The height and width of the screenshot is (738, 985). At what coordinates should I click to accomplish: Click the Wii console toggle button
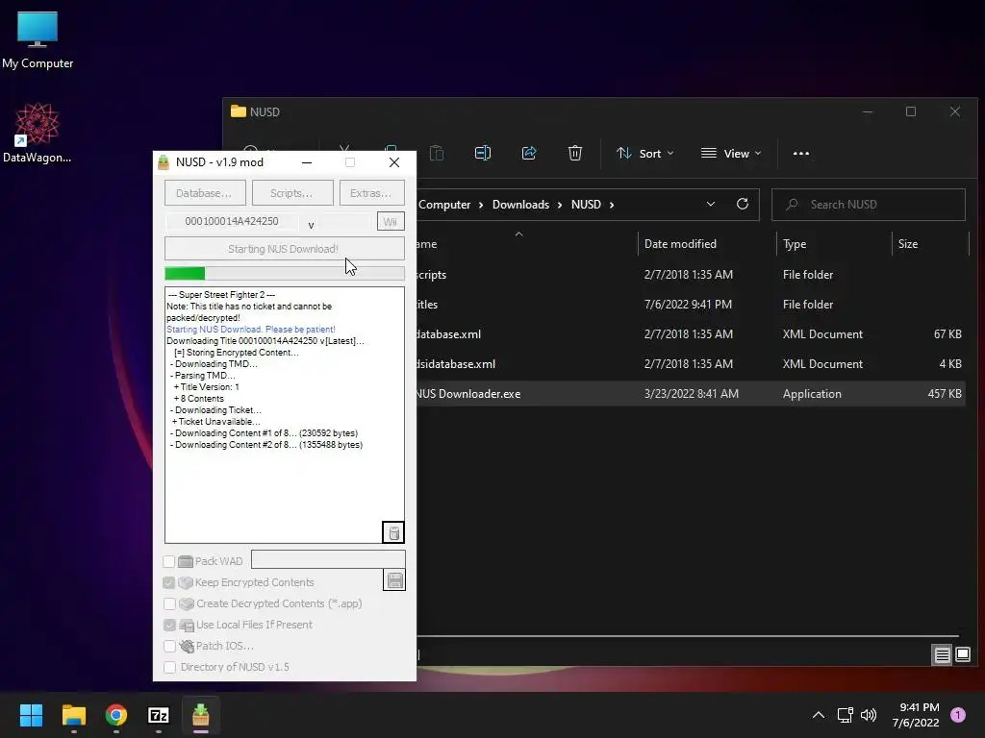click(391, 221)
